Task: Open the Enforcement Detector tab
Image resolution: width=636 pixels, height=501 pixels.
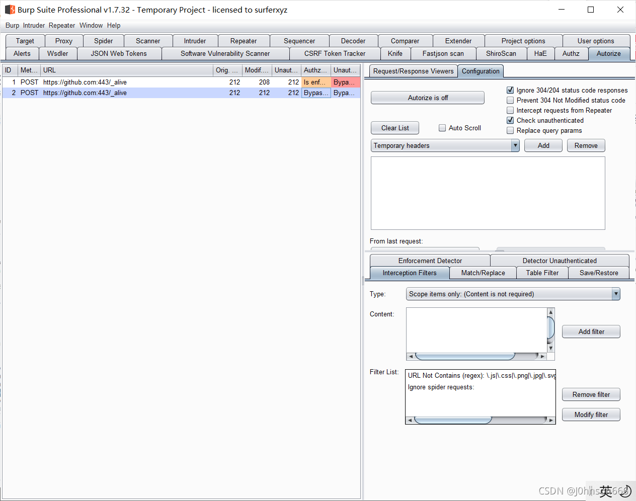Action: pyautogui.click(x=430, y=261)
